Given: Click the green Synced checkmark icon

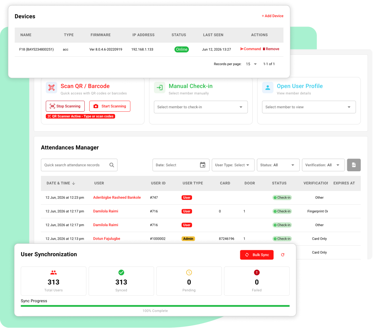Looking at the screenshot, I should pos(121,273).
